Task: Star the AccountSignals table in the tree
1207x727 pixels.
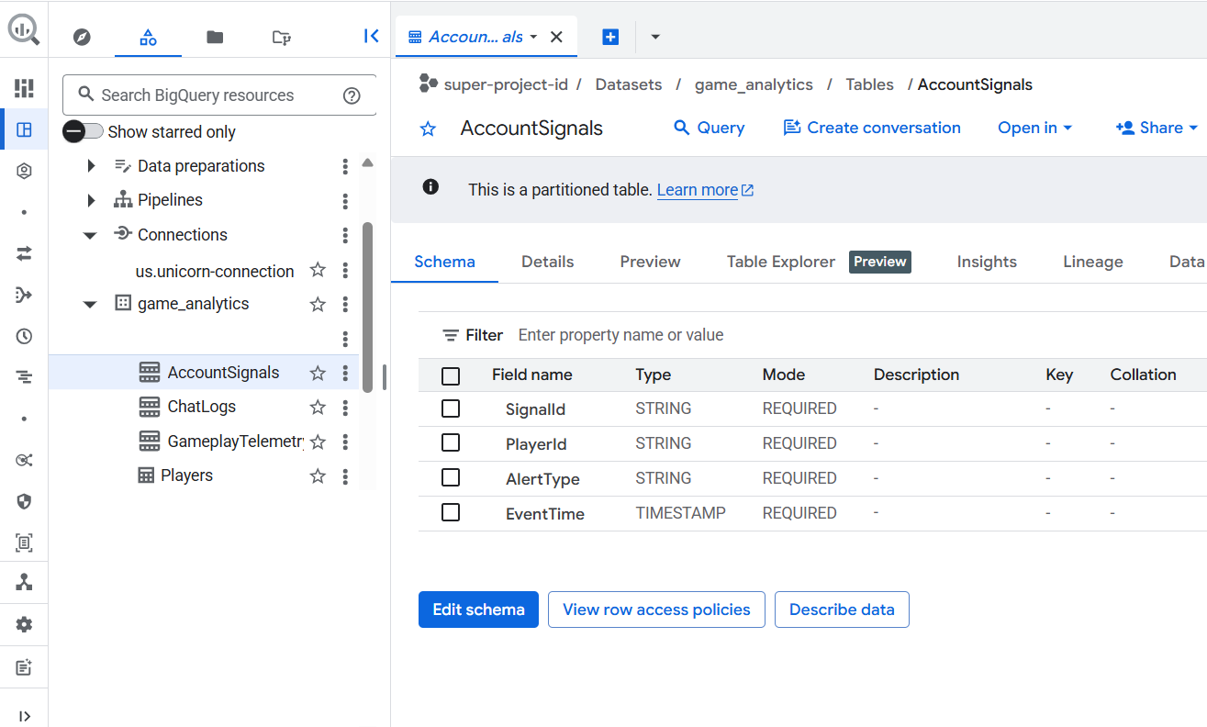Action: (317, 373)
